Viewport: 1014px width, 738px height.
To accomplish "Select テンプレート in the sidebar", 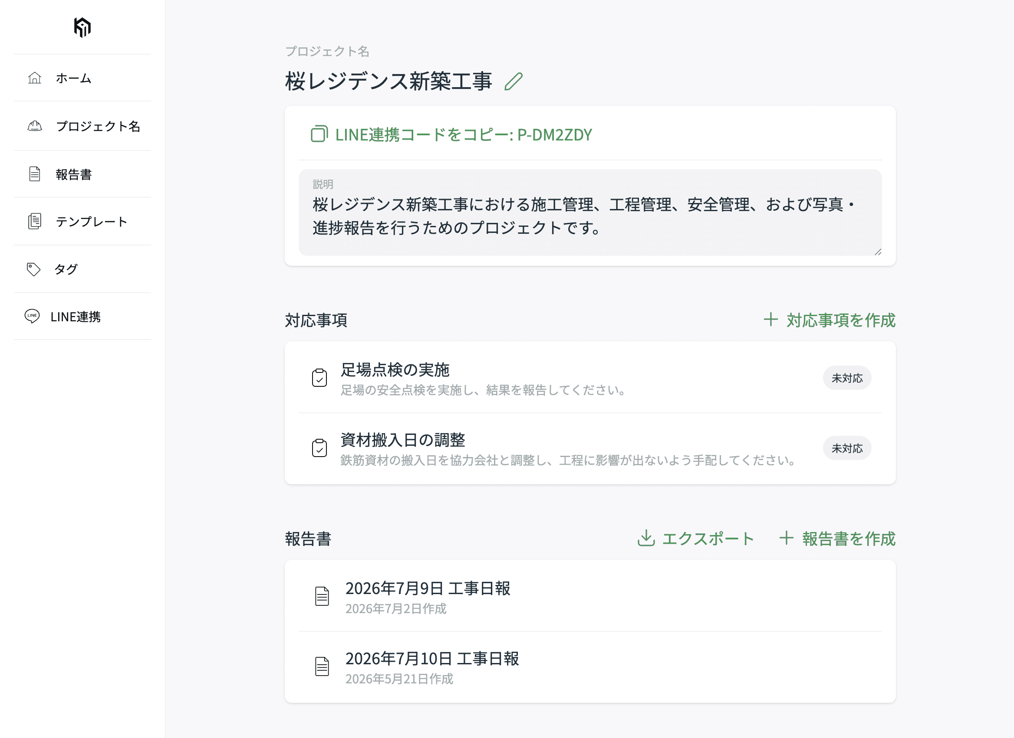I will pyautogui.click(x=83, y=221).
